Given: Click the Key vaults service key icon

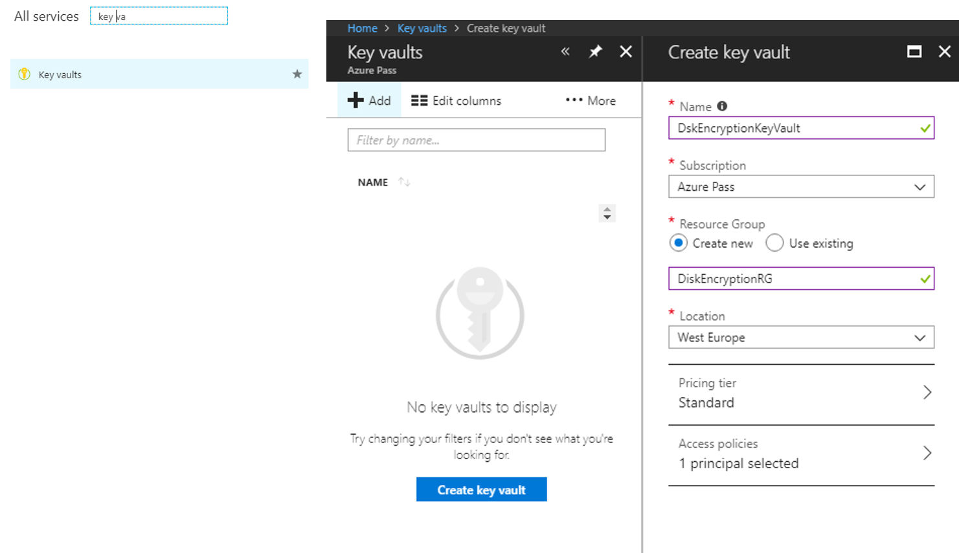Looking at the screenshot, I should (25, 74).
